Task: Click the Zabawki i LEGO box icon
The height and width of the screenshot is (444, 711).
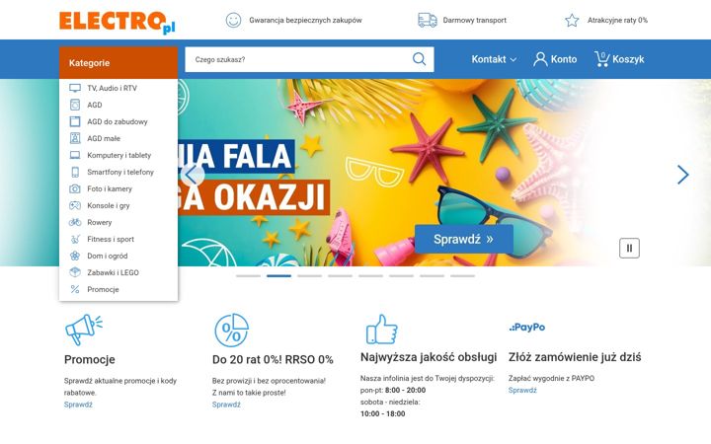Action: click(75, 272)
